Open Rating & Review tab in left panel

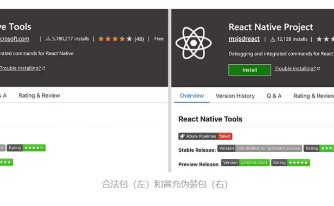pos(39,95)
